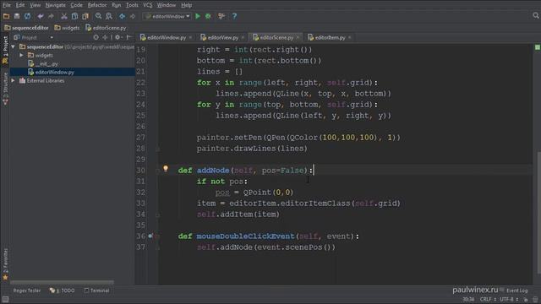Click the intention lightbulb at line 30
Image resolution: width=541 pixels, height=304 pixels.
point(166,169)
